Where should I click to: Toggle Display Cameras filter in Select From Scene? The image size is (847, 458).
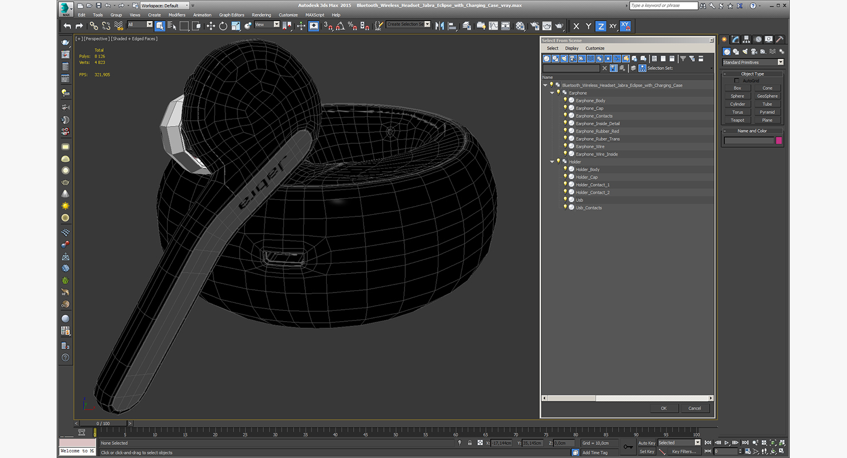pyautogui.click(x=573, y=58)
